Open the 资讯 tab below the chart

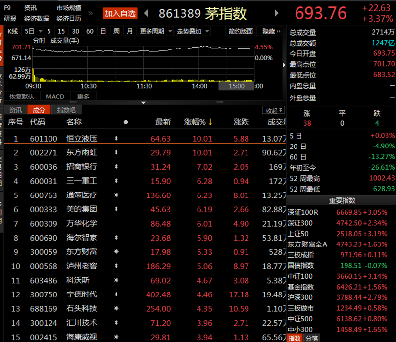coord(15,110)
